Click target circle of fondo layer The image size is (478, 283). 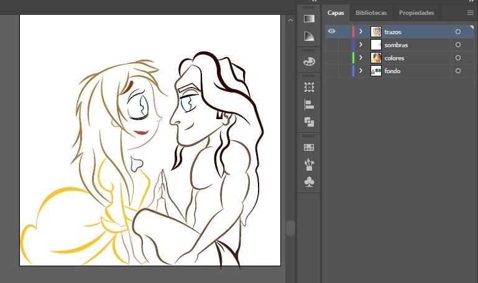click(458, 71)
